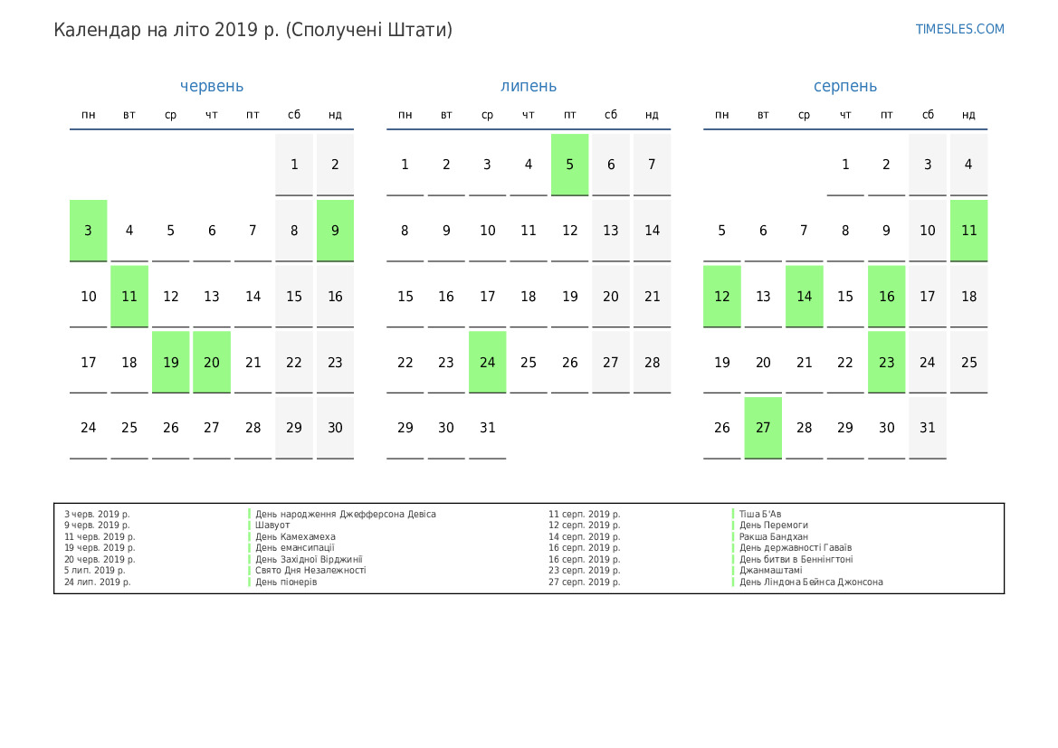Click 'День народження Джефферсона Девіса' holiday

[x=346, y=514]
